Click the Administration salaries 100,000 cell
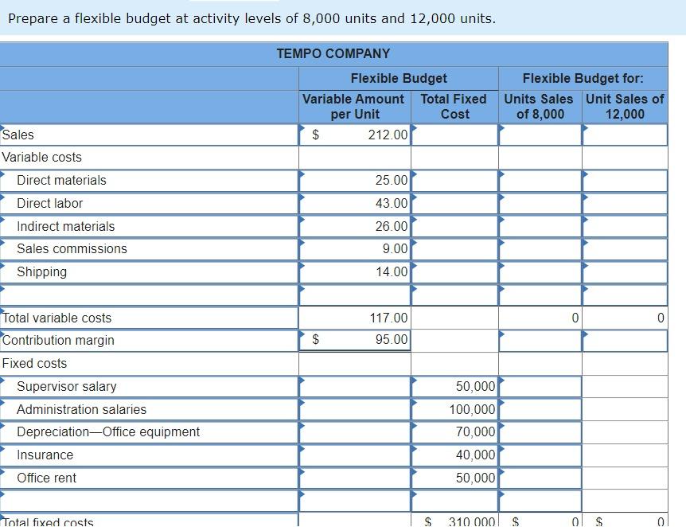Image resolution: width=686 pixels, height=527 pixels. point(454,409)
